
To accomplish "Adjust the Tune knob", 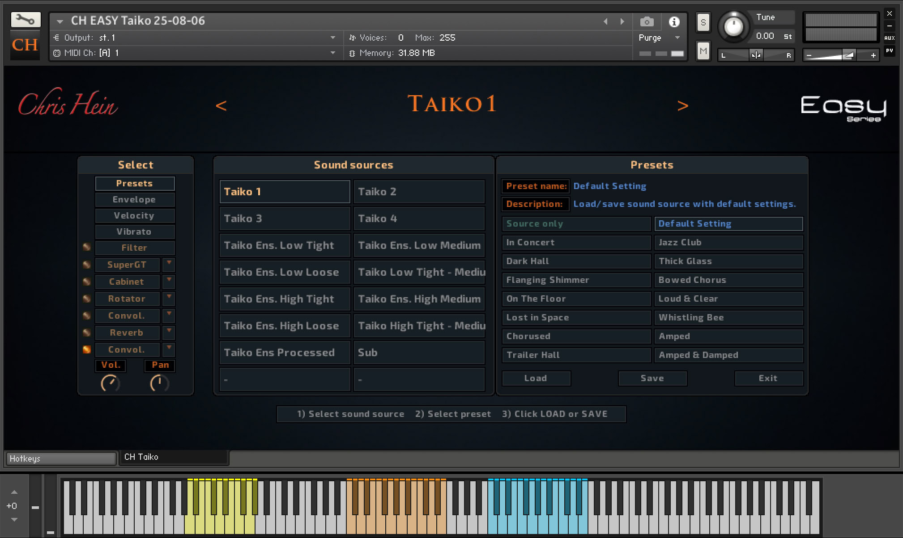I will pos(733,26).
